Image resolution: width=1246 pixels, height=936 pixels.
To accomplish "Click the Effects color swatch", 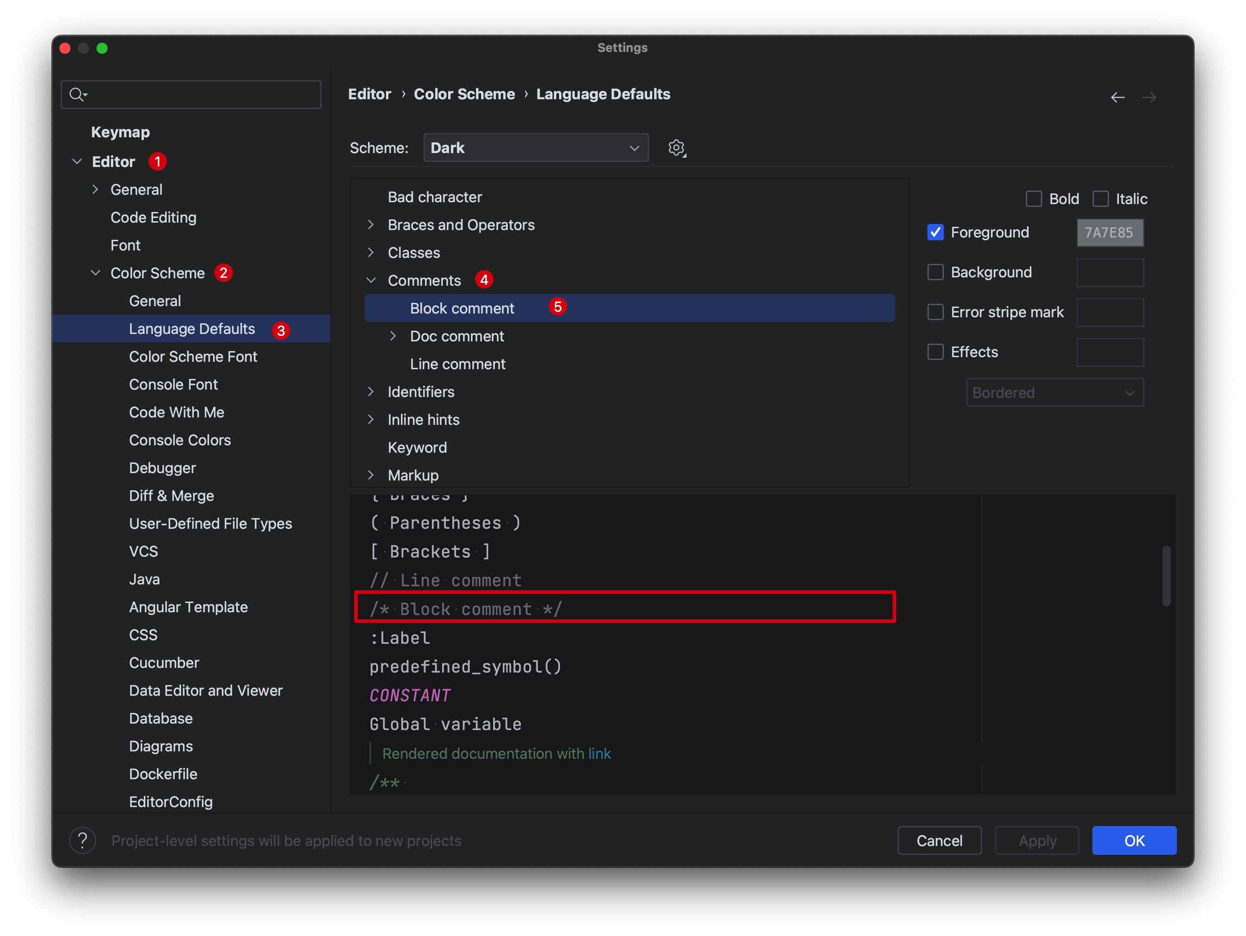I will (1110, 352).
